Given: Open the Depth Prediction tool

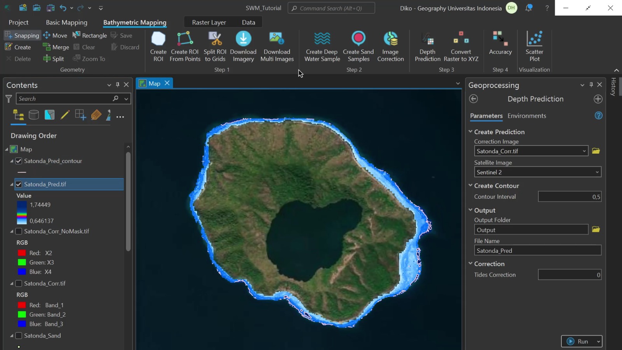Looking at the screenshot, I should (428, 47).
